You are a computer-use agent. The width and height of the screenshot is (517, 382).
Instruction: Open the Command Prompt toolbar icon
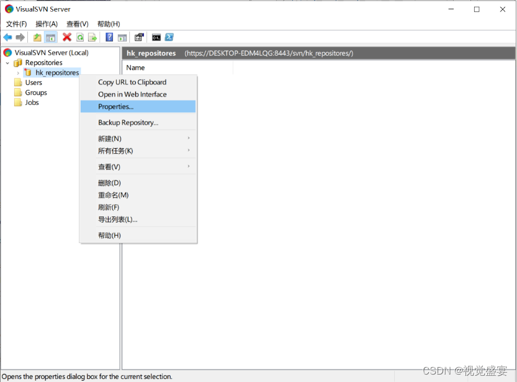[156, 38]
